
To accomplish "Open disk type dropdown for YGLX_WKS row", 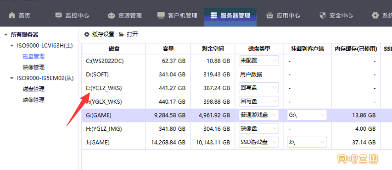I will [x=258, y=101].
